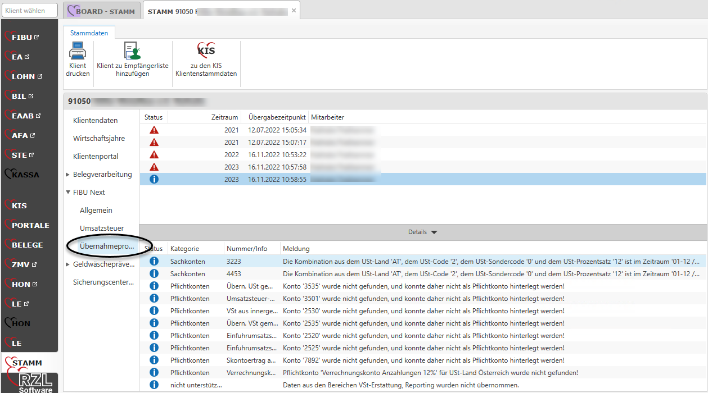This screenshot has width=708, height=393.
Task: Sort by the Übergabezeitpunkt column header
Action: click(277, 117)
